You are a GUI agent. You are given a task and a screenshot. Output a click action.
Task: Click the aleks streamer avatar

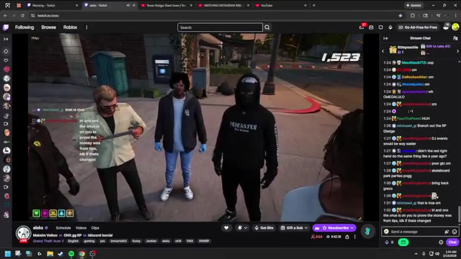click(23, 233)
